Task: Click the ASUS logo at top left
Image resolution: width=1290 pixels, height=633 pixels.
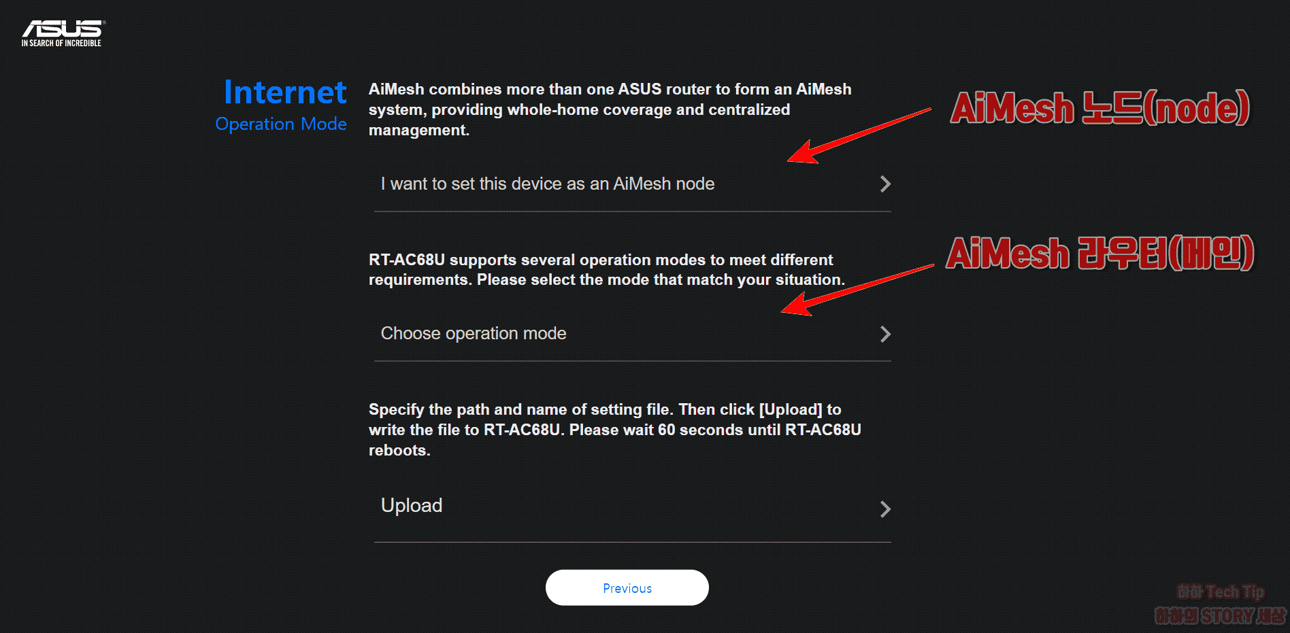Action: click(61, 29)
